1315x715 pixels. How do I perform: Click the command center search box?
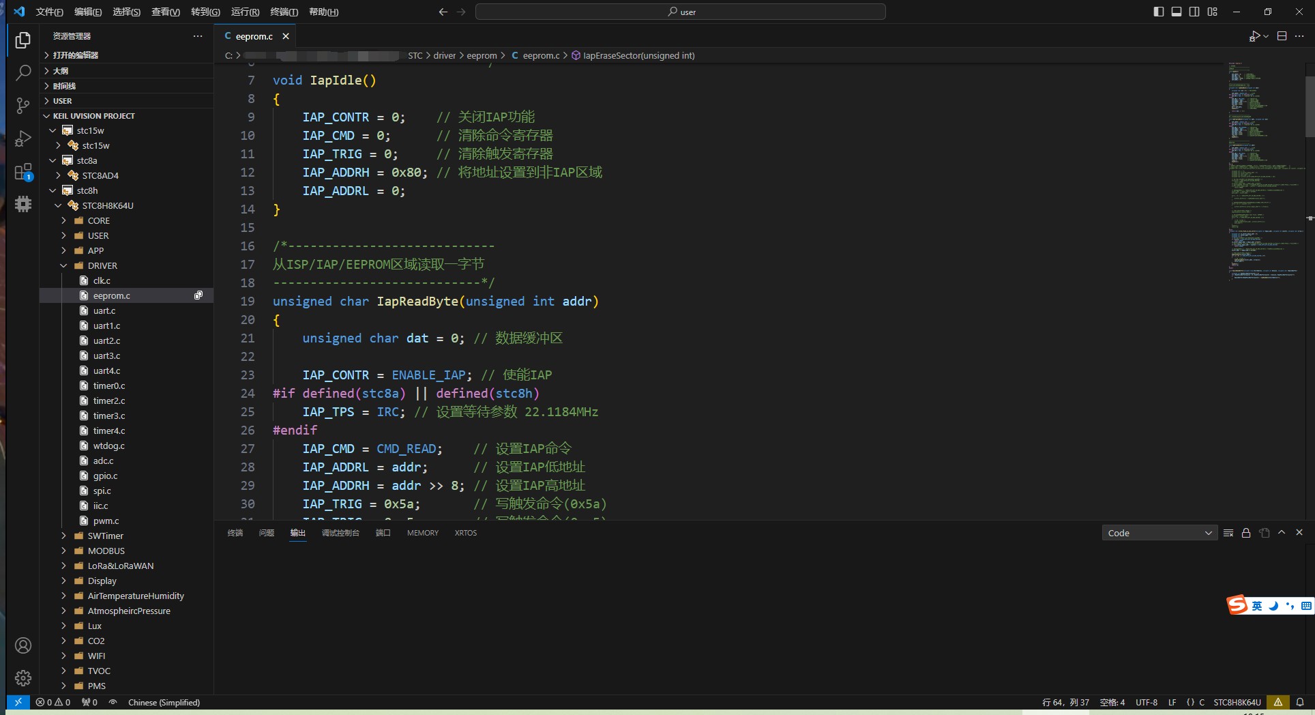pyautogui.click(x=681, y=12)
